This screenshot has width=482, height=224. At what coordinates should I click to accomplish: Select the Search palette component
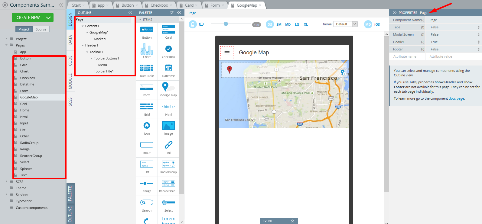pyautogui.click(x=147, y=206)
